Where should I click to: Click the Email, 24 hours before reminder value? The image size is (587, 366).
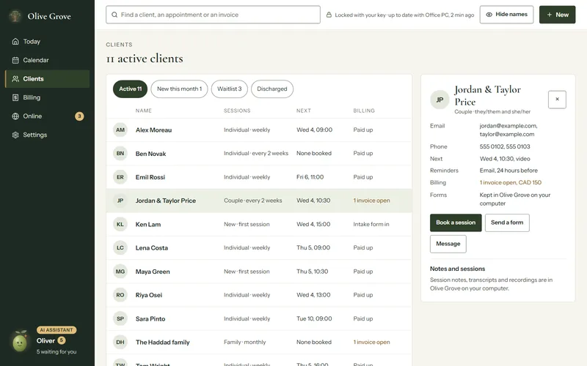click(x=508, y=171)
